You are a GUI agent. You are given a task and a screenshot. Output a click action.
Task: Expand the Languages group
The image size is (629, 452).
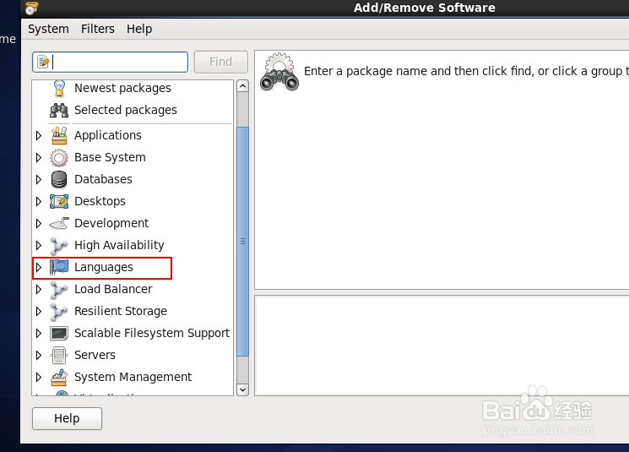(39, 267)
